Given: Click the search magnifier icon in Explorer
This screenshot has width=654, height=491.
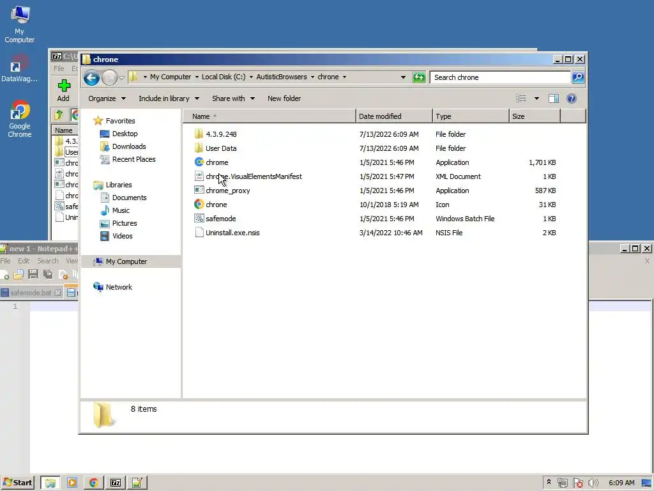Looking at the screenshot, I should (577, 77).
